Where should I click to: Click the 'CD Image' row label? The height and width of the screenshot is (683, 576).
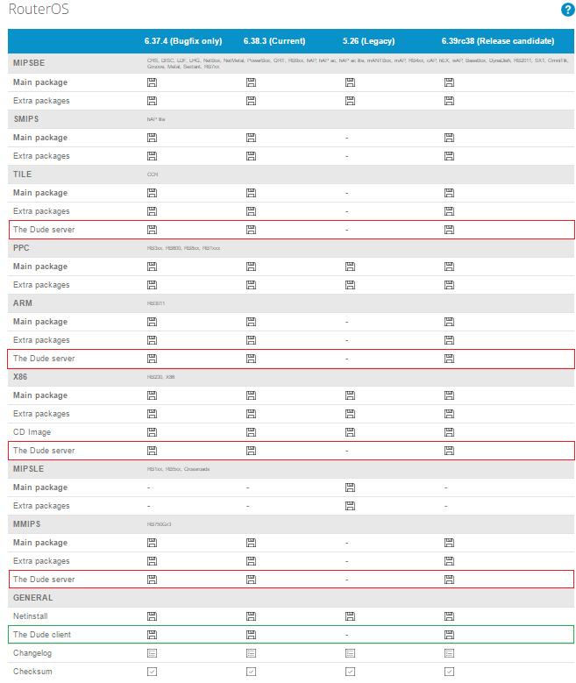[x=32, y=432]
